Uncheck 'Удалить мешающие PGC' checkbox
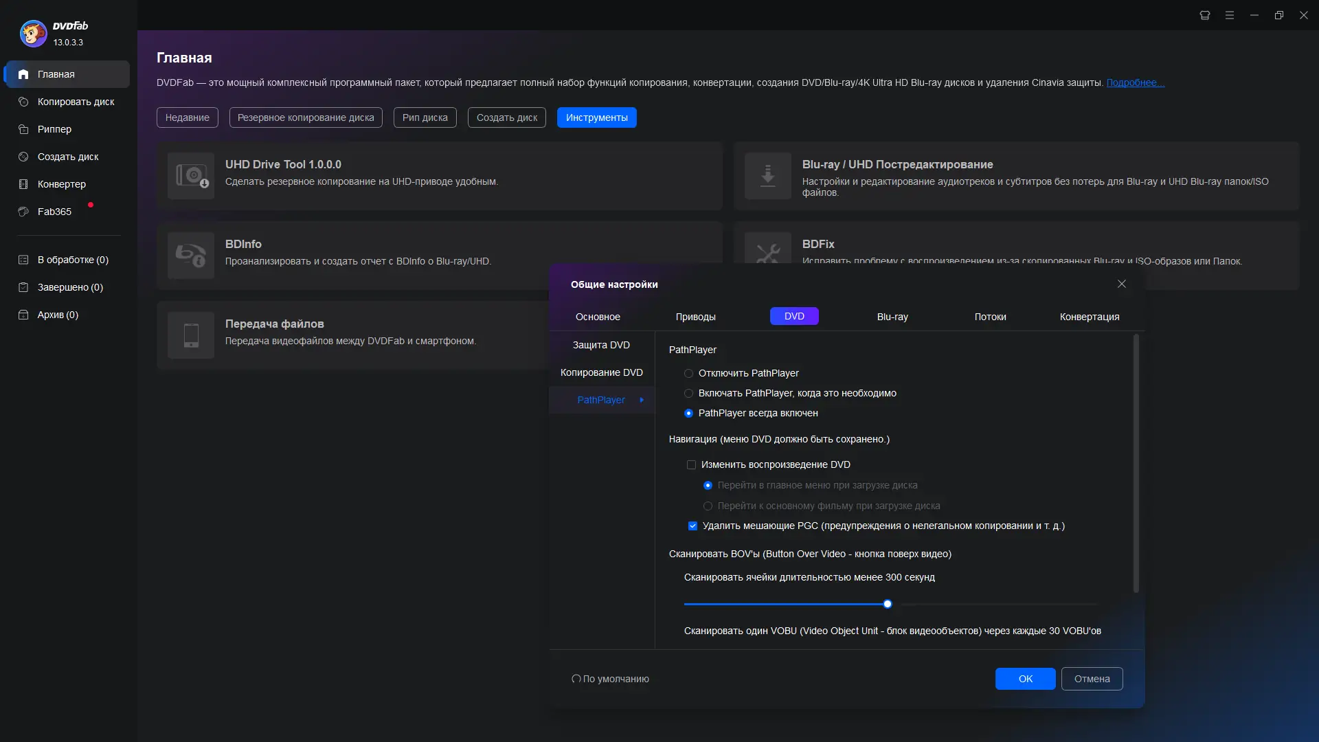 click(x=692, y=526)
